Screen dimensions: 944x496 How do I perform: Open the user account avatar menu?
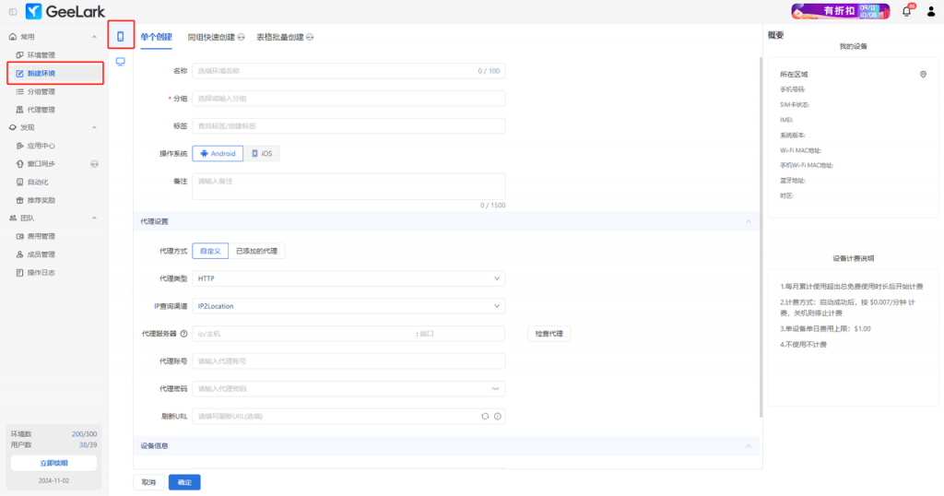point(931,11)
